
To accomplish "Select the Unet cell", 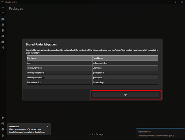I will click(59, 63).
